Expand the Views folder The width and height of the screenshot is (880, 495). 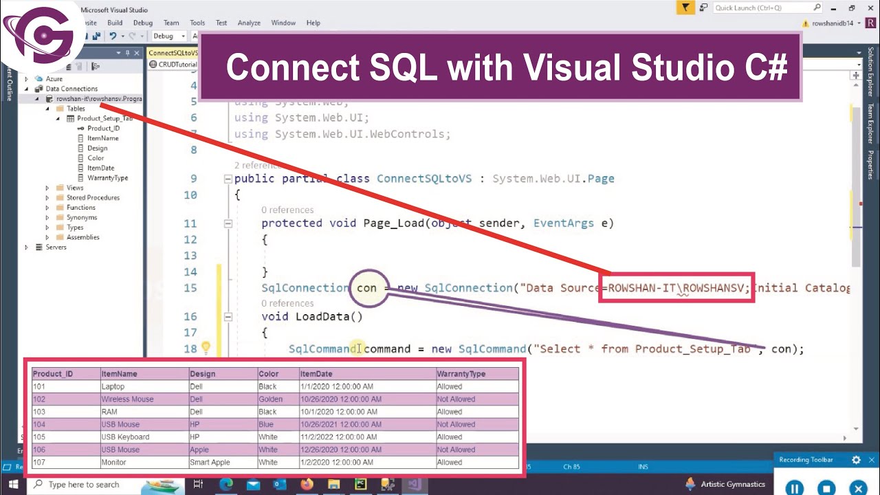(48, 188)
